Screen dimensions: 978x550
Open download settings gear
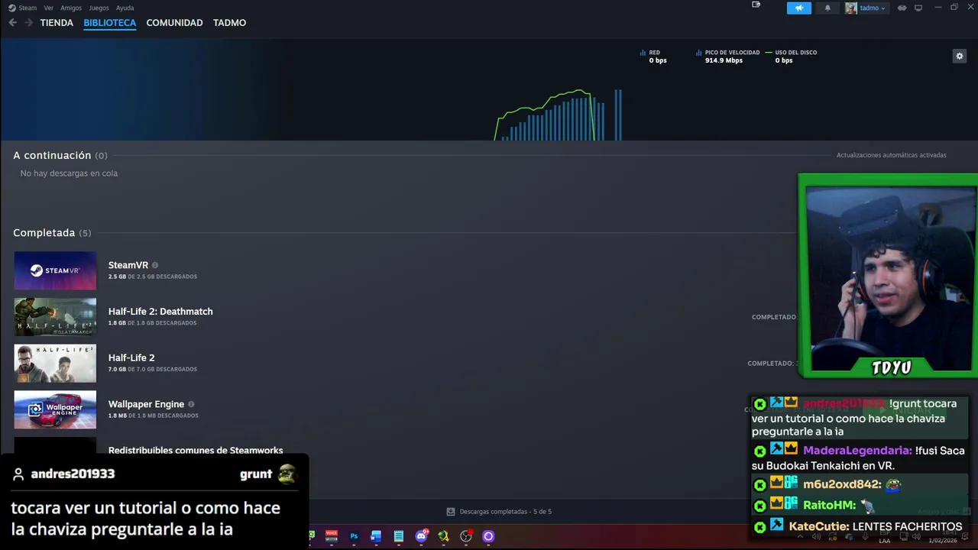pos(960,56)
